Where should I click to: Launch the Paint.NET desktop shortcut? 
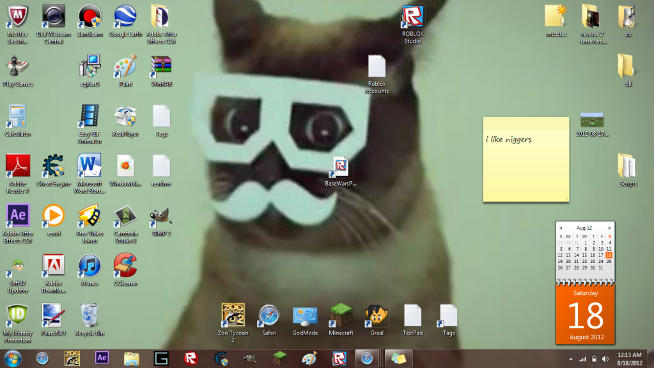click(54, 319)
